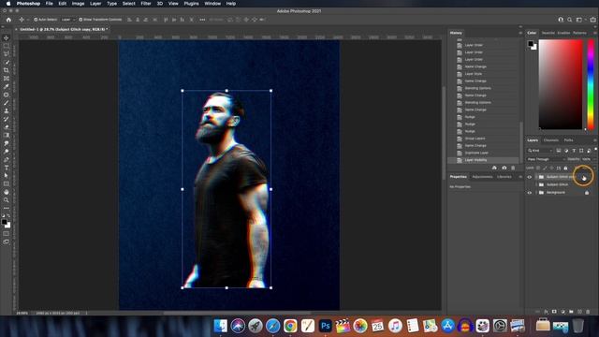Select the Eyedropper tool
599x337 pixels.
(x=7, y=86)
